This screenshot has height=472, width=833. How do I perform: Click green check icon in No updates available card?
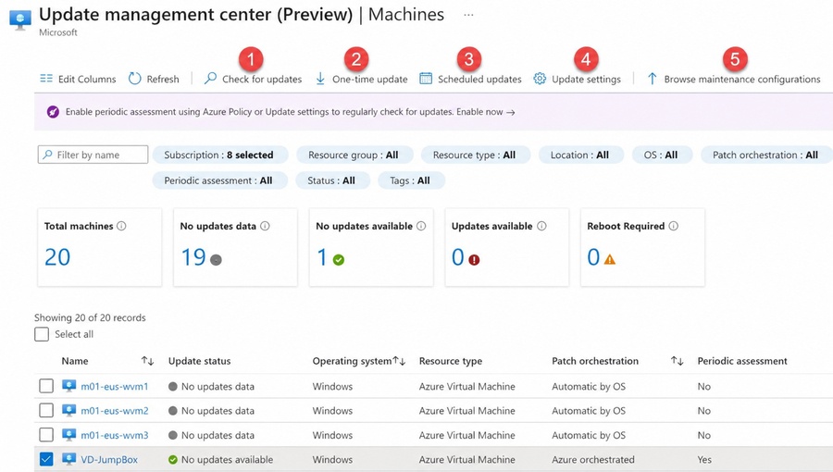(339, 260)
